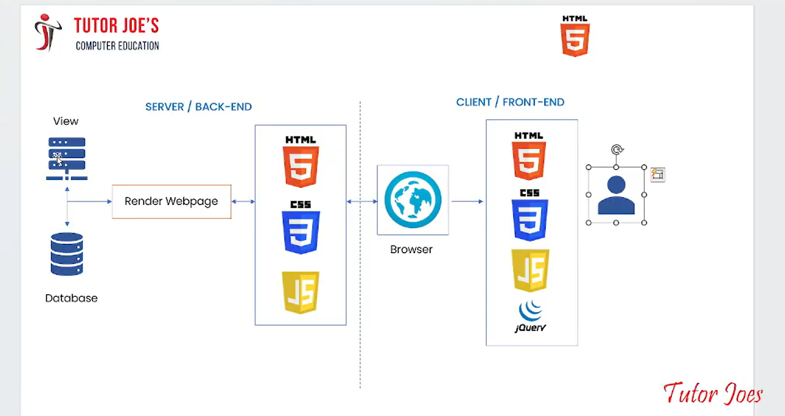
Task: Click the "Database" label text
Action: click(72, 298)
